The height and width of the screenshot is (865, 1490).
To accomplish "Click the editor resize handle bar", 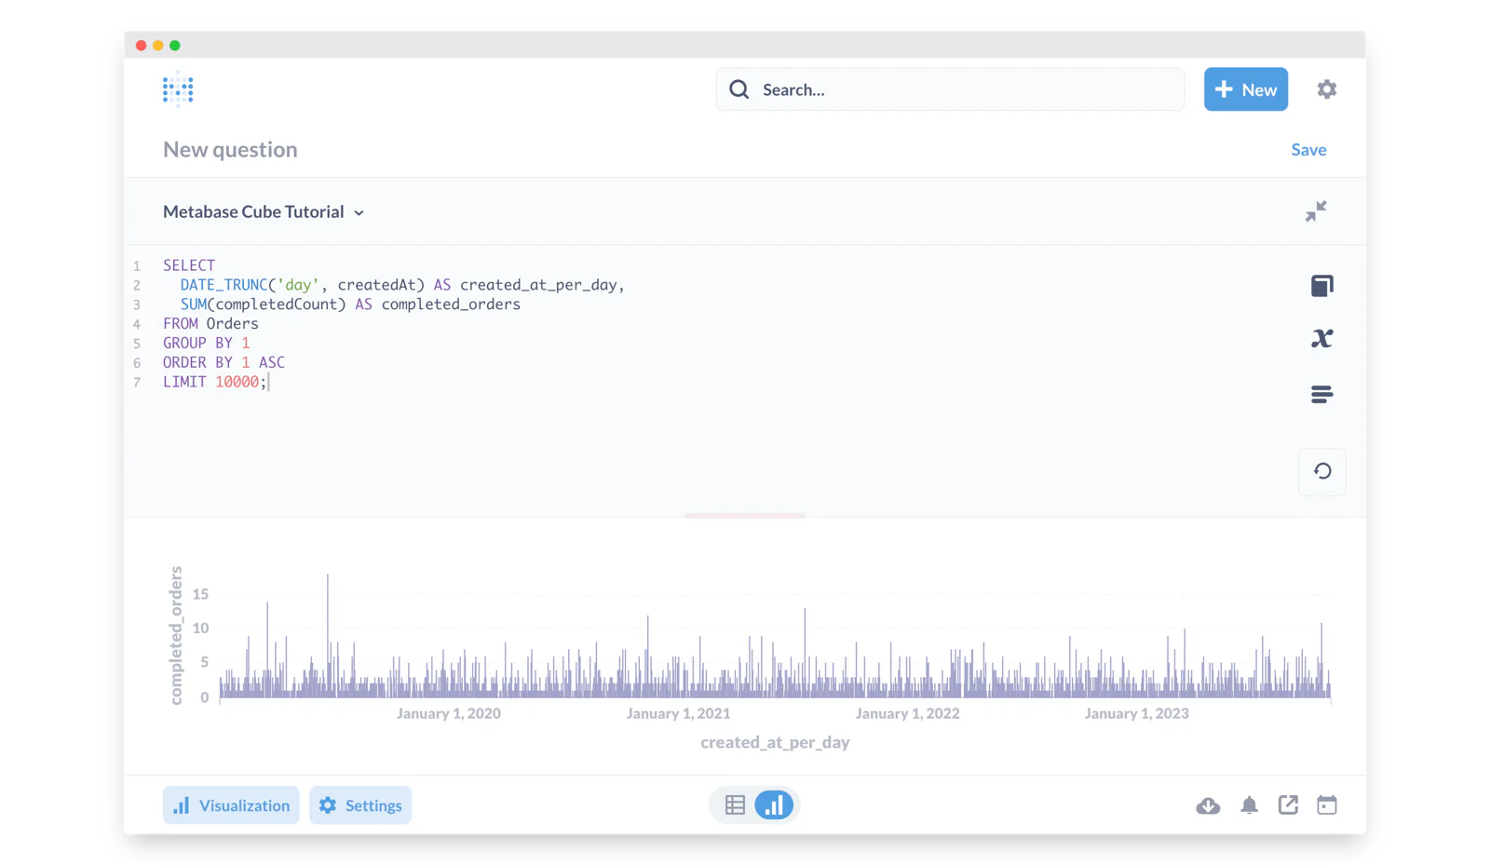I will tap(745, 515).
